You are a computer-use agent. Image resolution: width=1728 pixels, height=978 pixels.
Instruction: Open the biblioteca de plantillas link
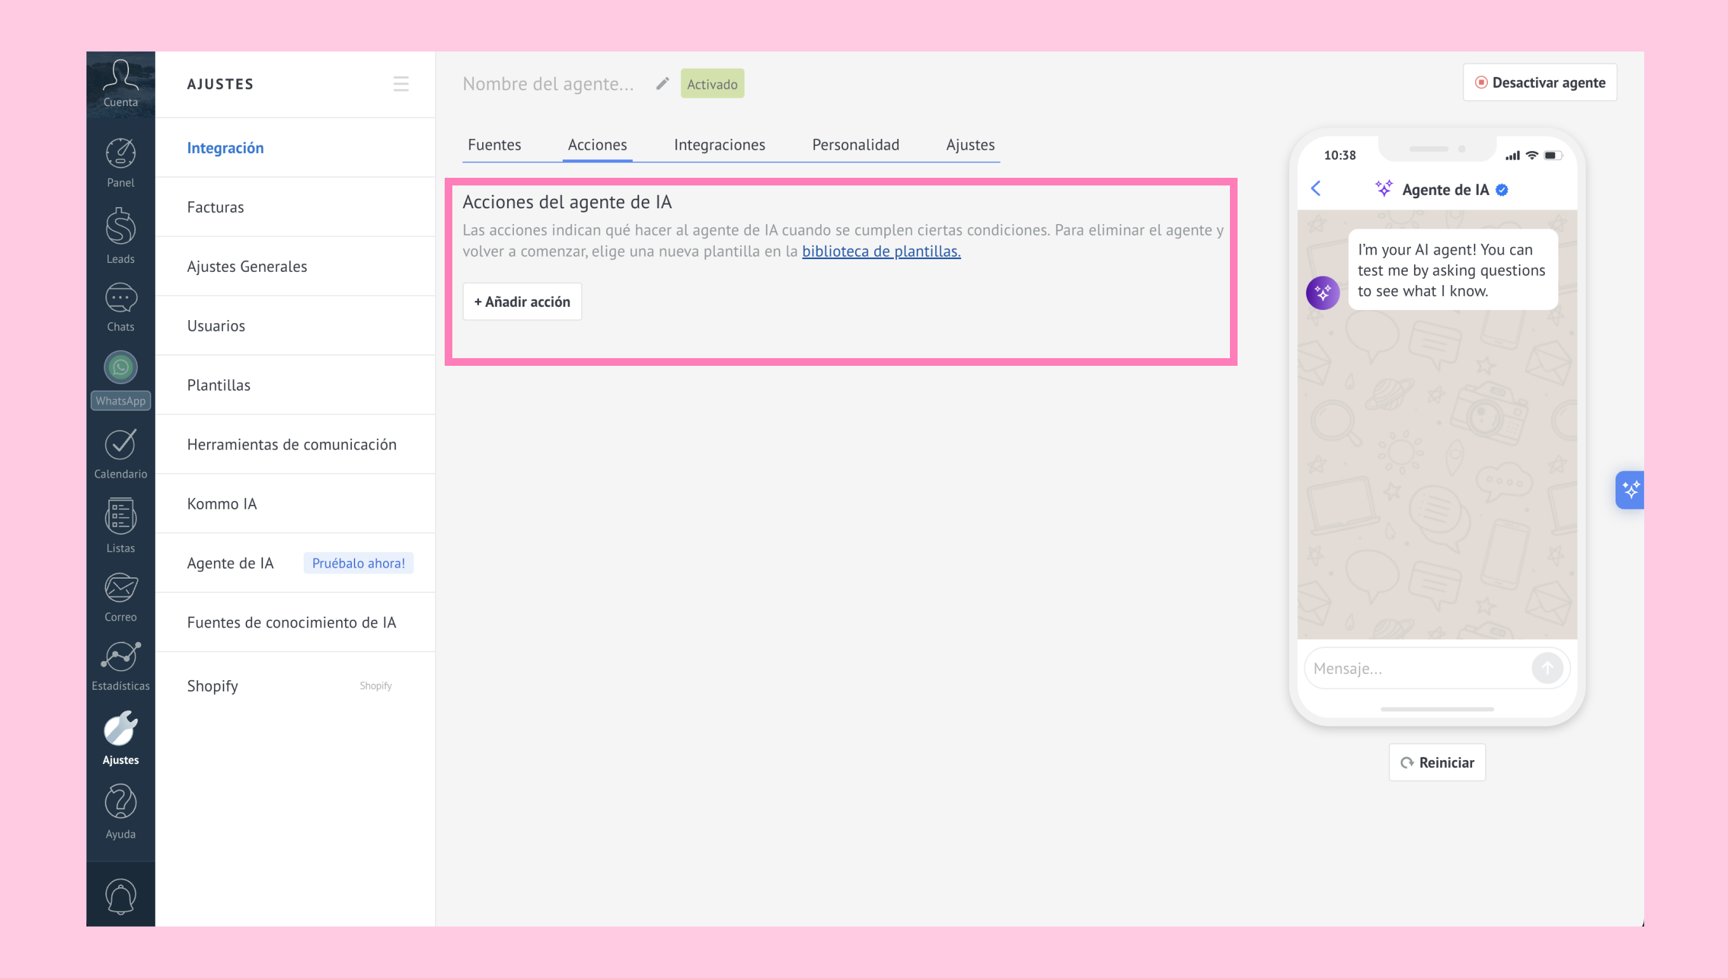click(x=881, y=251)
